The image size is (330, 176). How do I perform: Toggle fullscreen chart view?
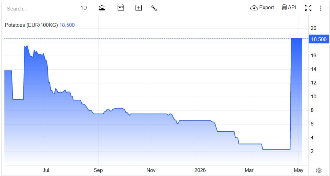click(308, 8)
